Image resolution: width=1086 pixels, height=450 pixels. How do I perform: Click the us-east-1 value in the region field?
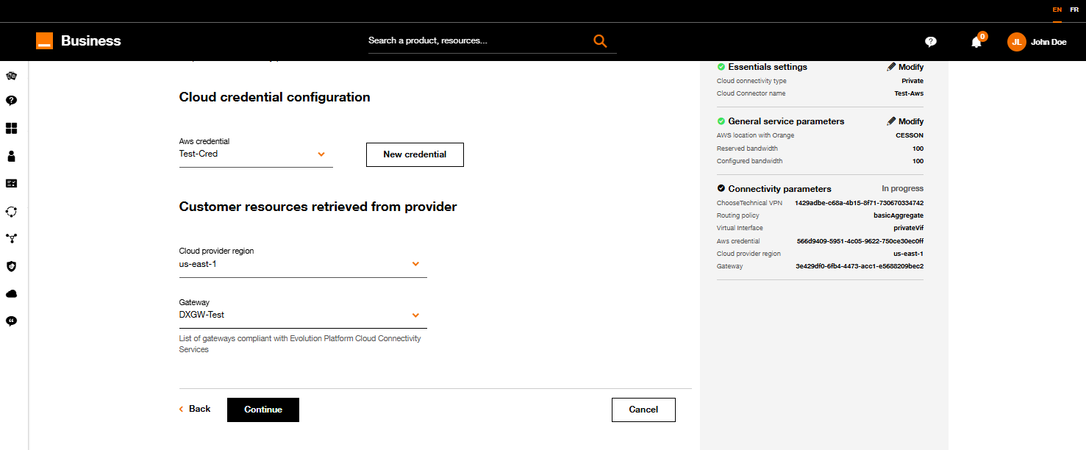[x=198, y=264]
